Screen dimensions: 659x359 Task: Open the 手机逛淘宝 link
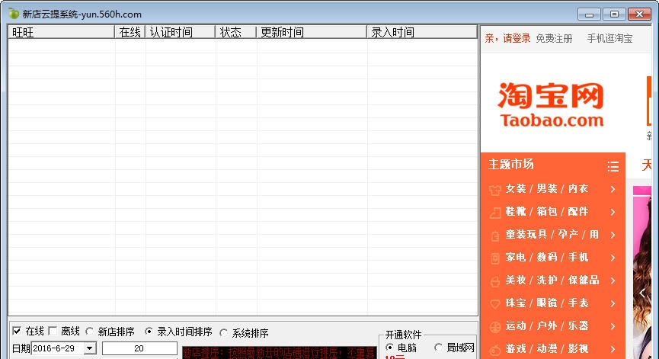(609, 39)
